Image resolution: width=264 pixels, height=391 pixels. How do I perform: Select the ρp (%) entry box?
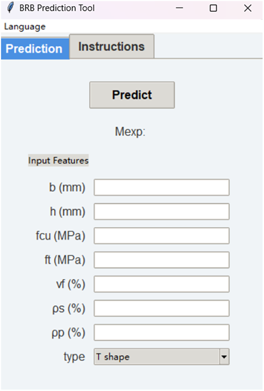[x=162, y=332]
